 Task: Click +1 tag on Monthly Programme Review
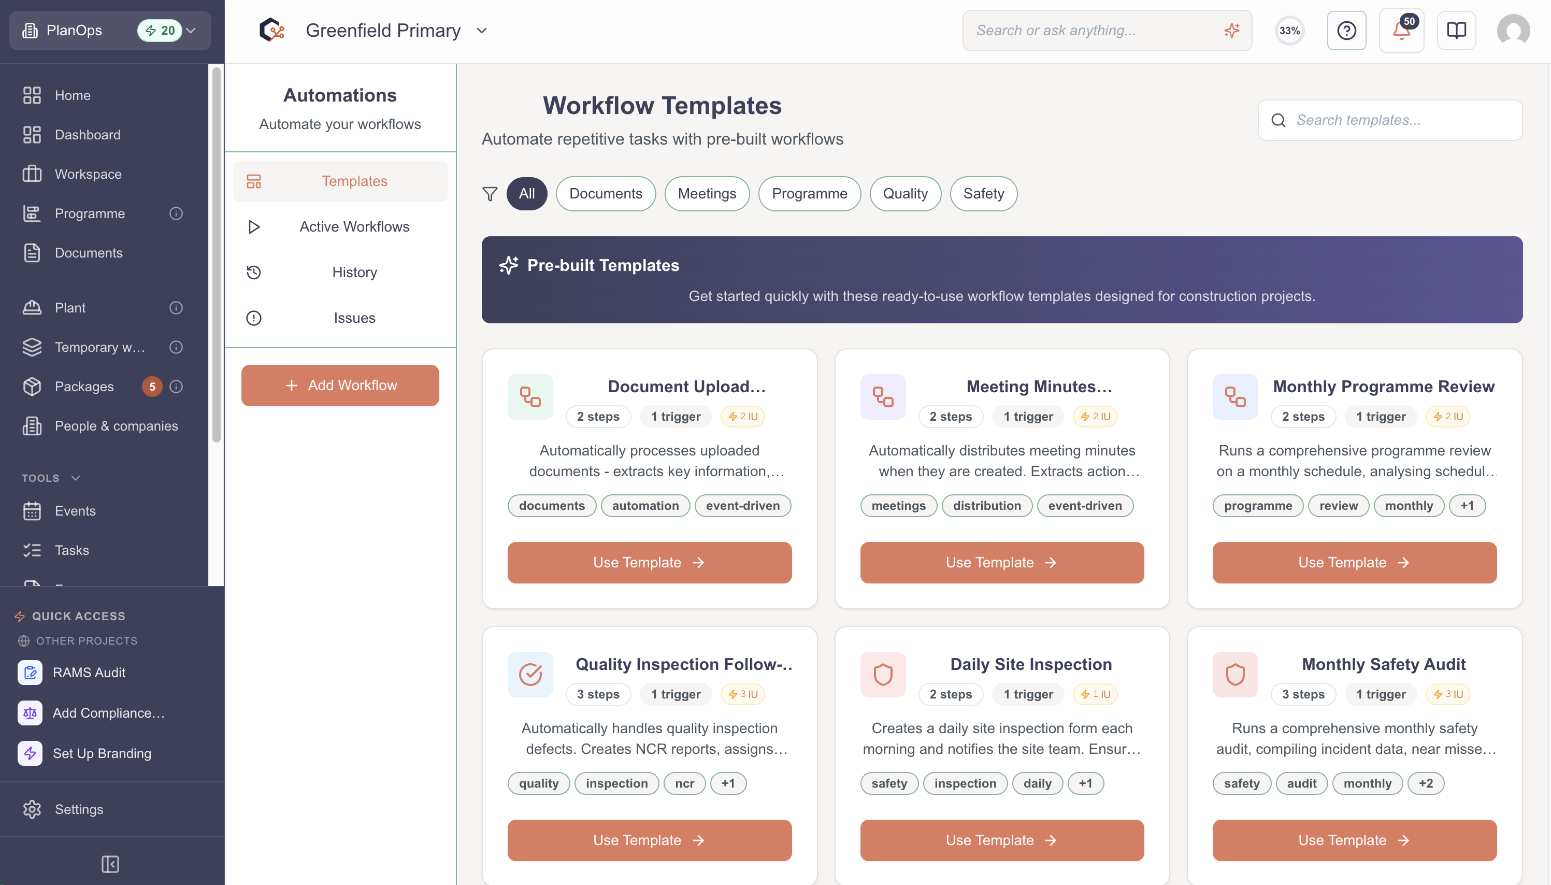[1467, 506]
